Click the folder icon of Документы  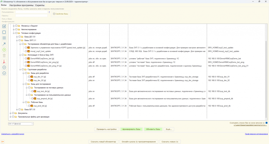(15, 113)
